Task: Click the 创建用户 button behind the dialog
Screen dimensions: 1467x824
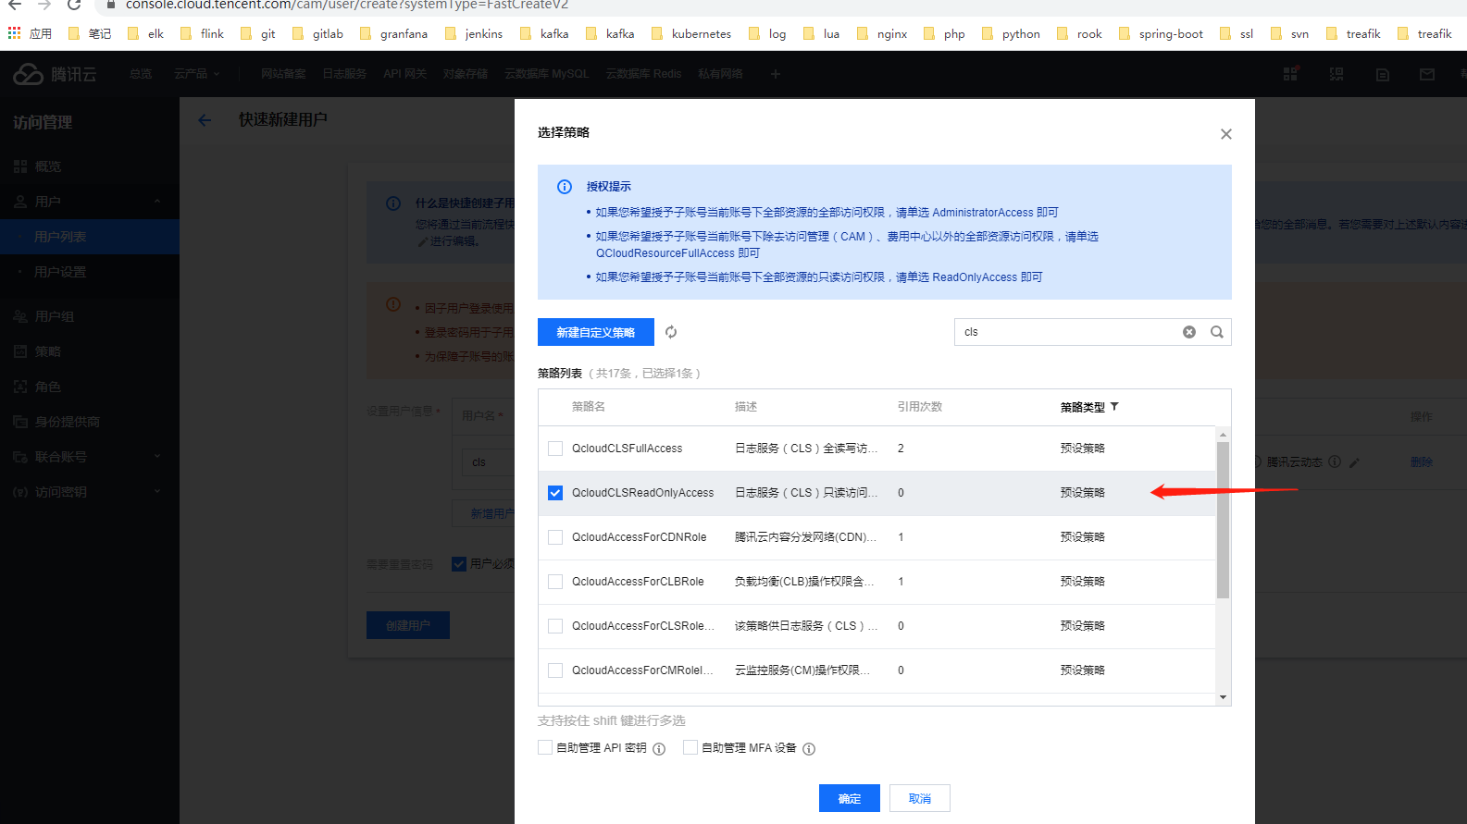Action: click(408, 625)
